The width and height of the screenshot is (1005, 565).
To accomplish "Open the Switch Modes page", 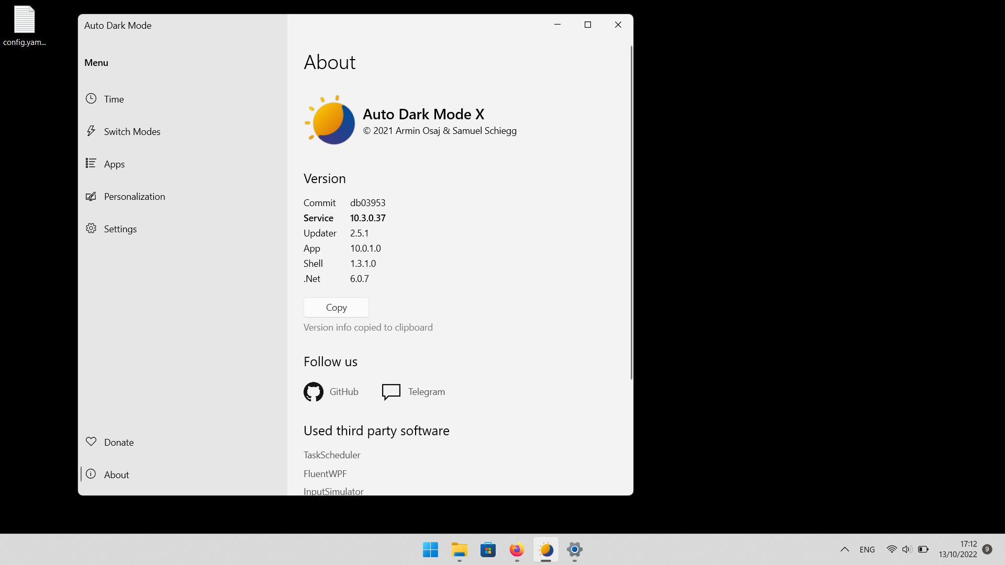I will (182, 131).
